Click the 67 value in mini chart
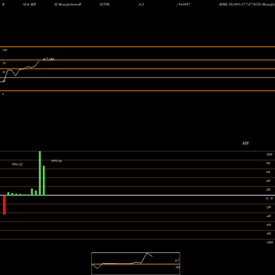Screen dimensions: 275x275 (x=177, y=261)
